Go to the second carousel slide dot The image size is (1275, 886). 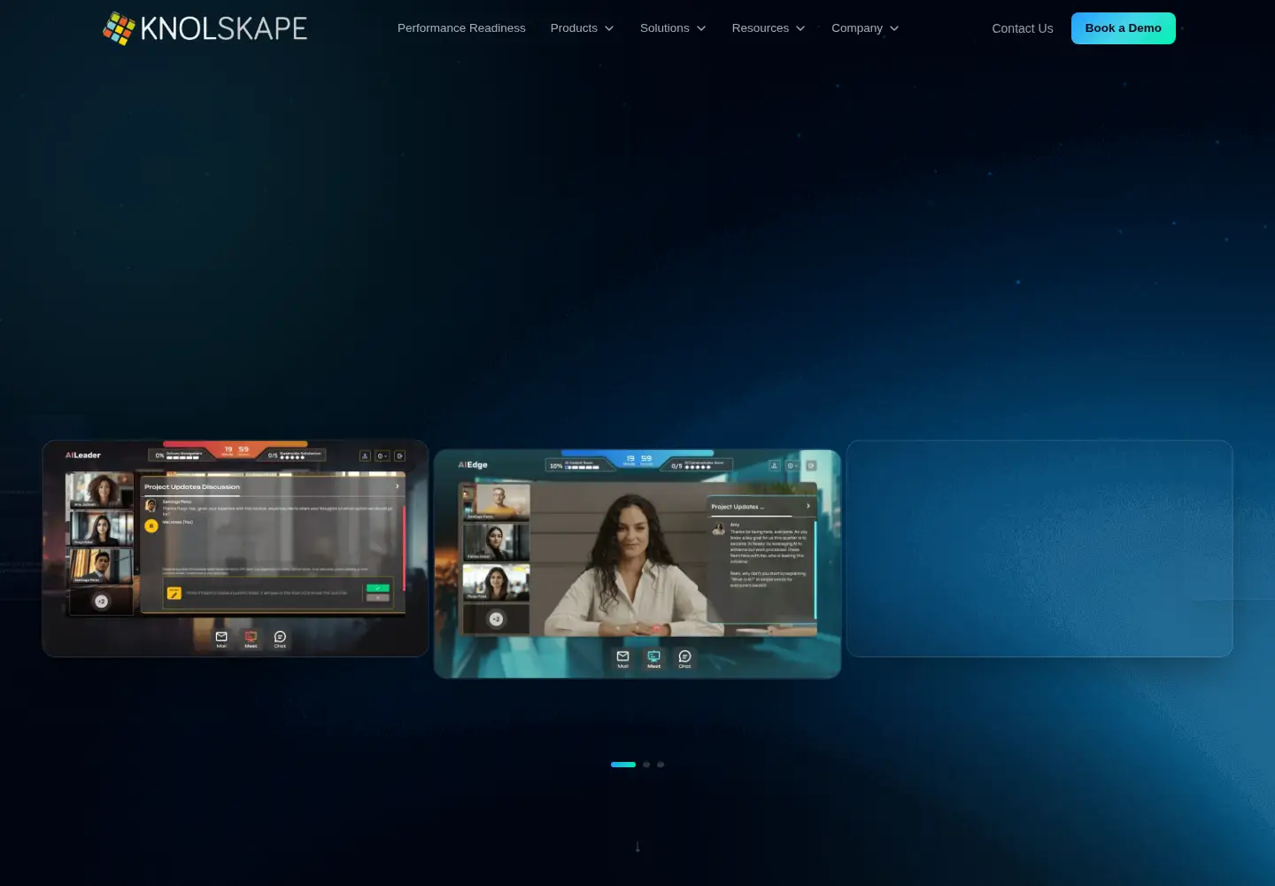pyautogui.click(x=646, y=765)
